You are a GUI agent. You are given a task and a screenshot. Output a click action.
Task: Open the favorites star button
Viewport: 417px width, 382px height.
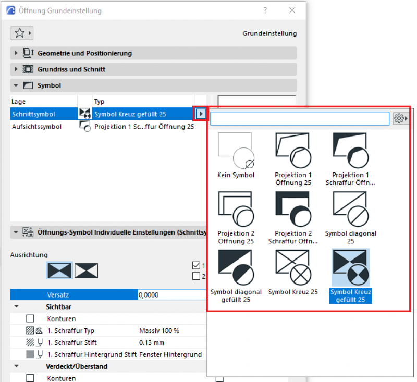point(22,33)
